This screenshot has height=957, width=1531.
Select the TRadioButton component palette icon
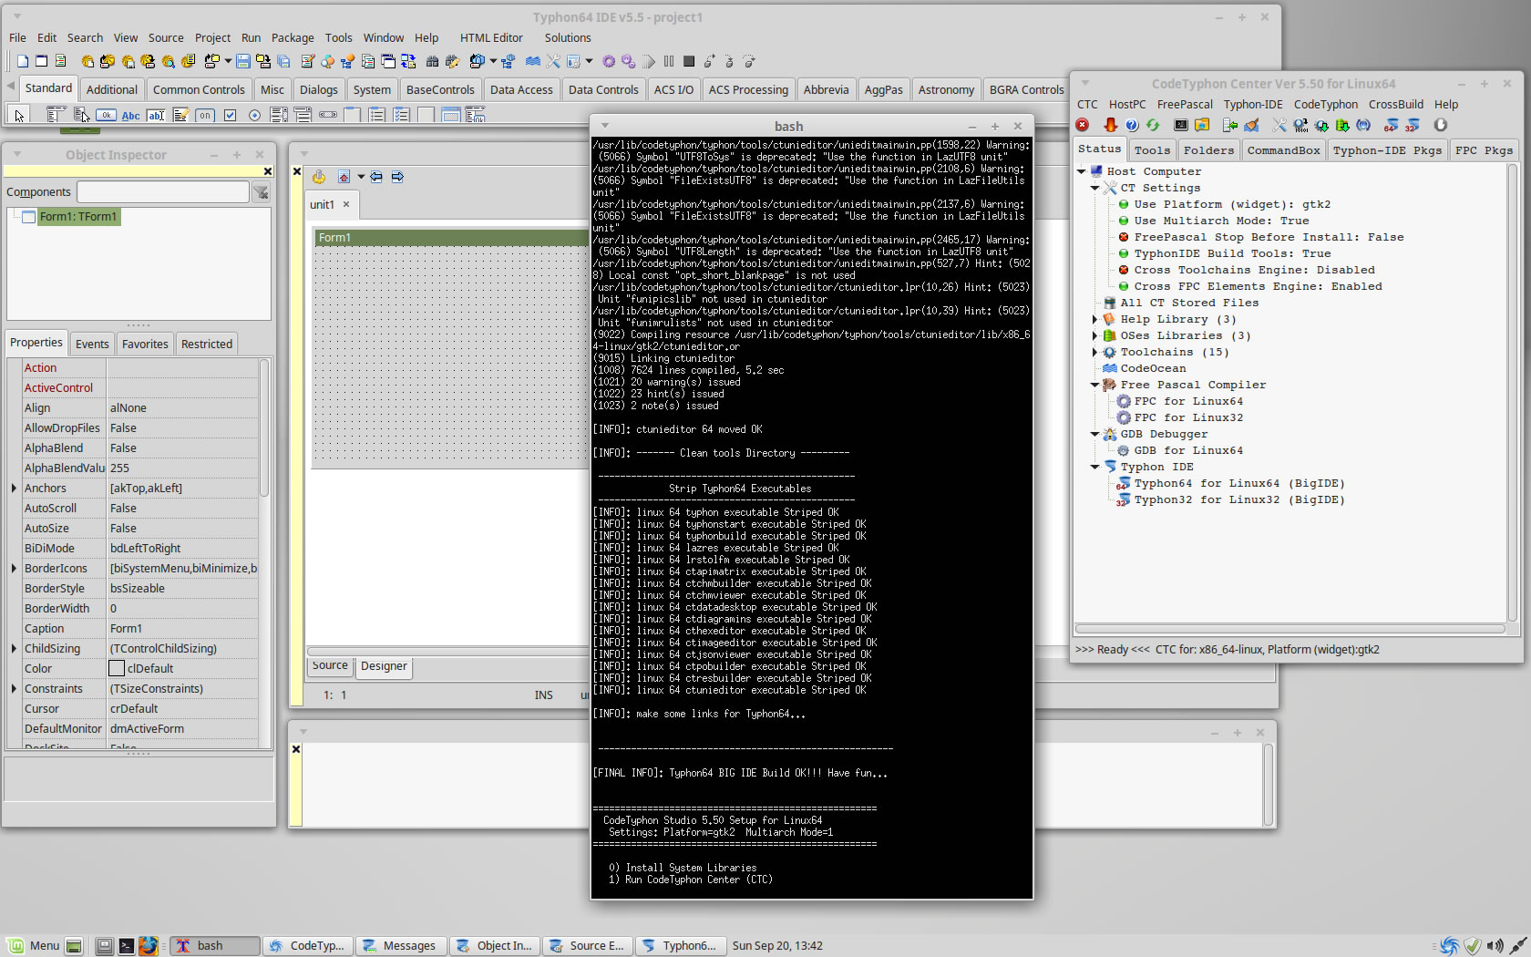click(x=254, y=115)
